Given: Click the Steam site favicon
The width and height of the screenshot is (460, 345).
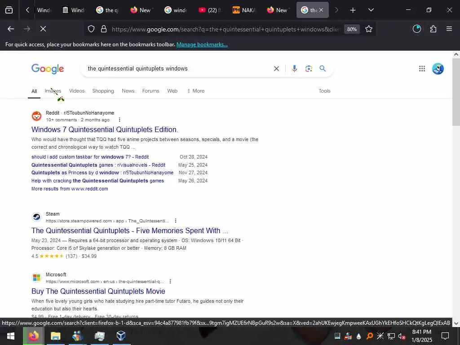Looking at the screenshot, I should click(37, 217).
